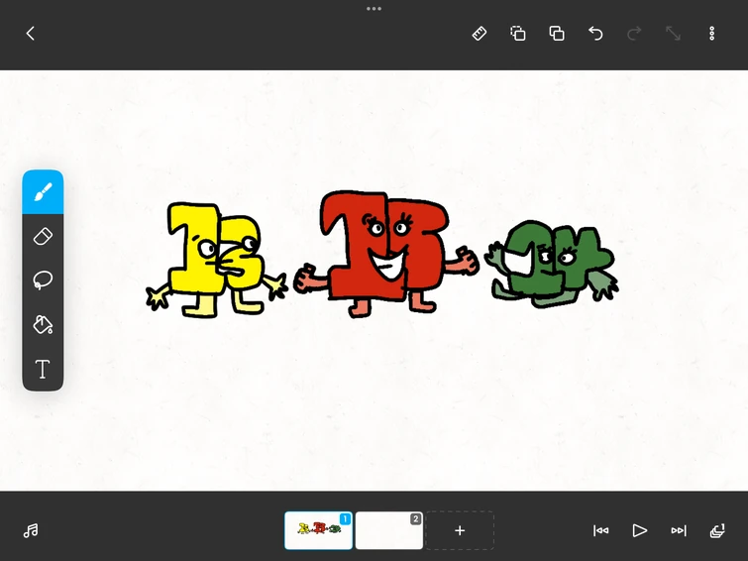Image resolution: width=748 pixels, height=561 pixels.
Task: Select the Text tool
Action: (x=43, y=369)
